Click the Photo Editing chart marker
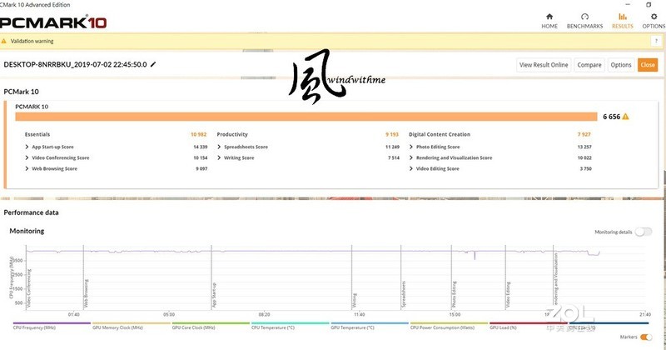The height and width of the screenshot is (350, 666). (x=454, y=294)
